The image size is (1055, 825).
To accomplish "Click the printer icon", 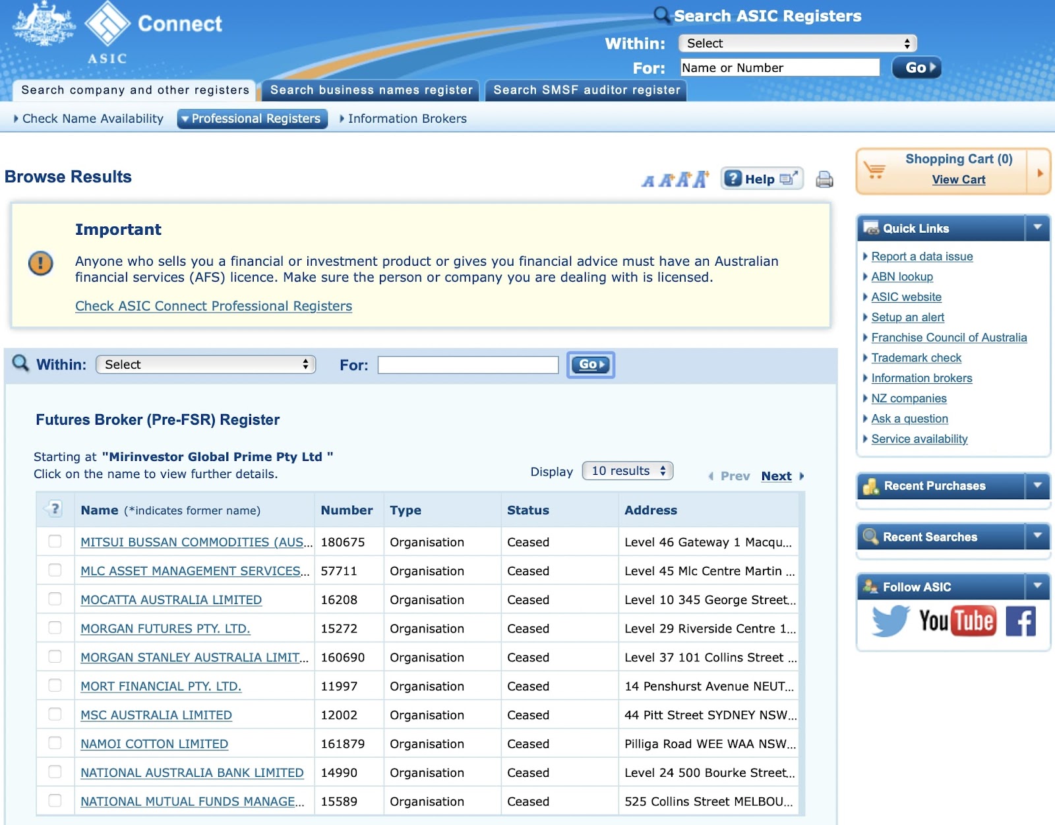I will pos(824,179).
